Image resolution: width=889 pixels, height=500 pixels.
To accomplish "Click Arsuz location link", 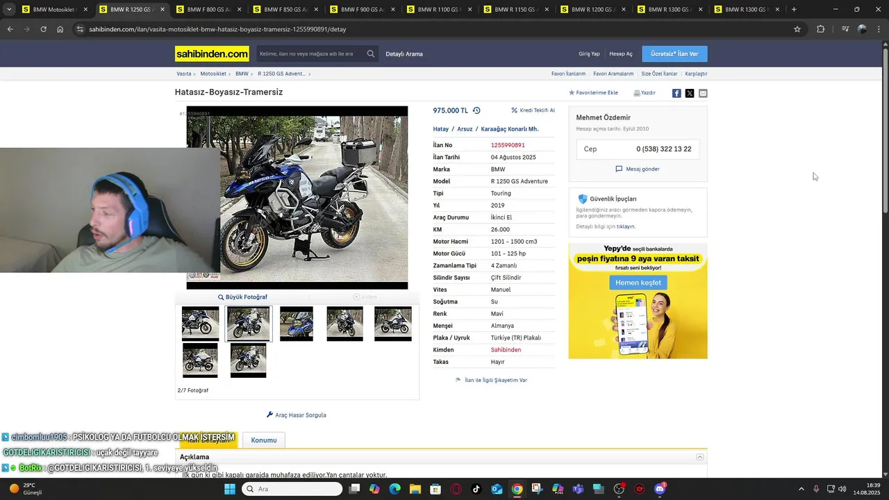I will (465, 129).
